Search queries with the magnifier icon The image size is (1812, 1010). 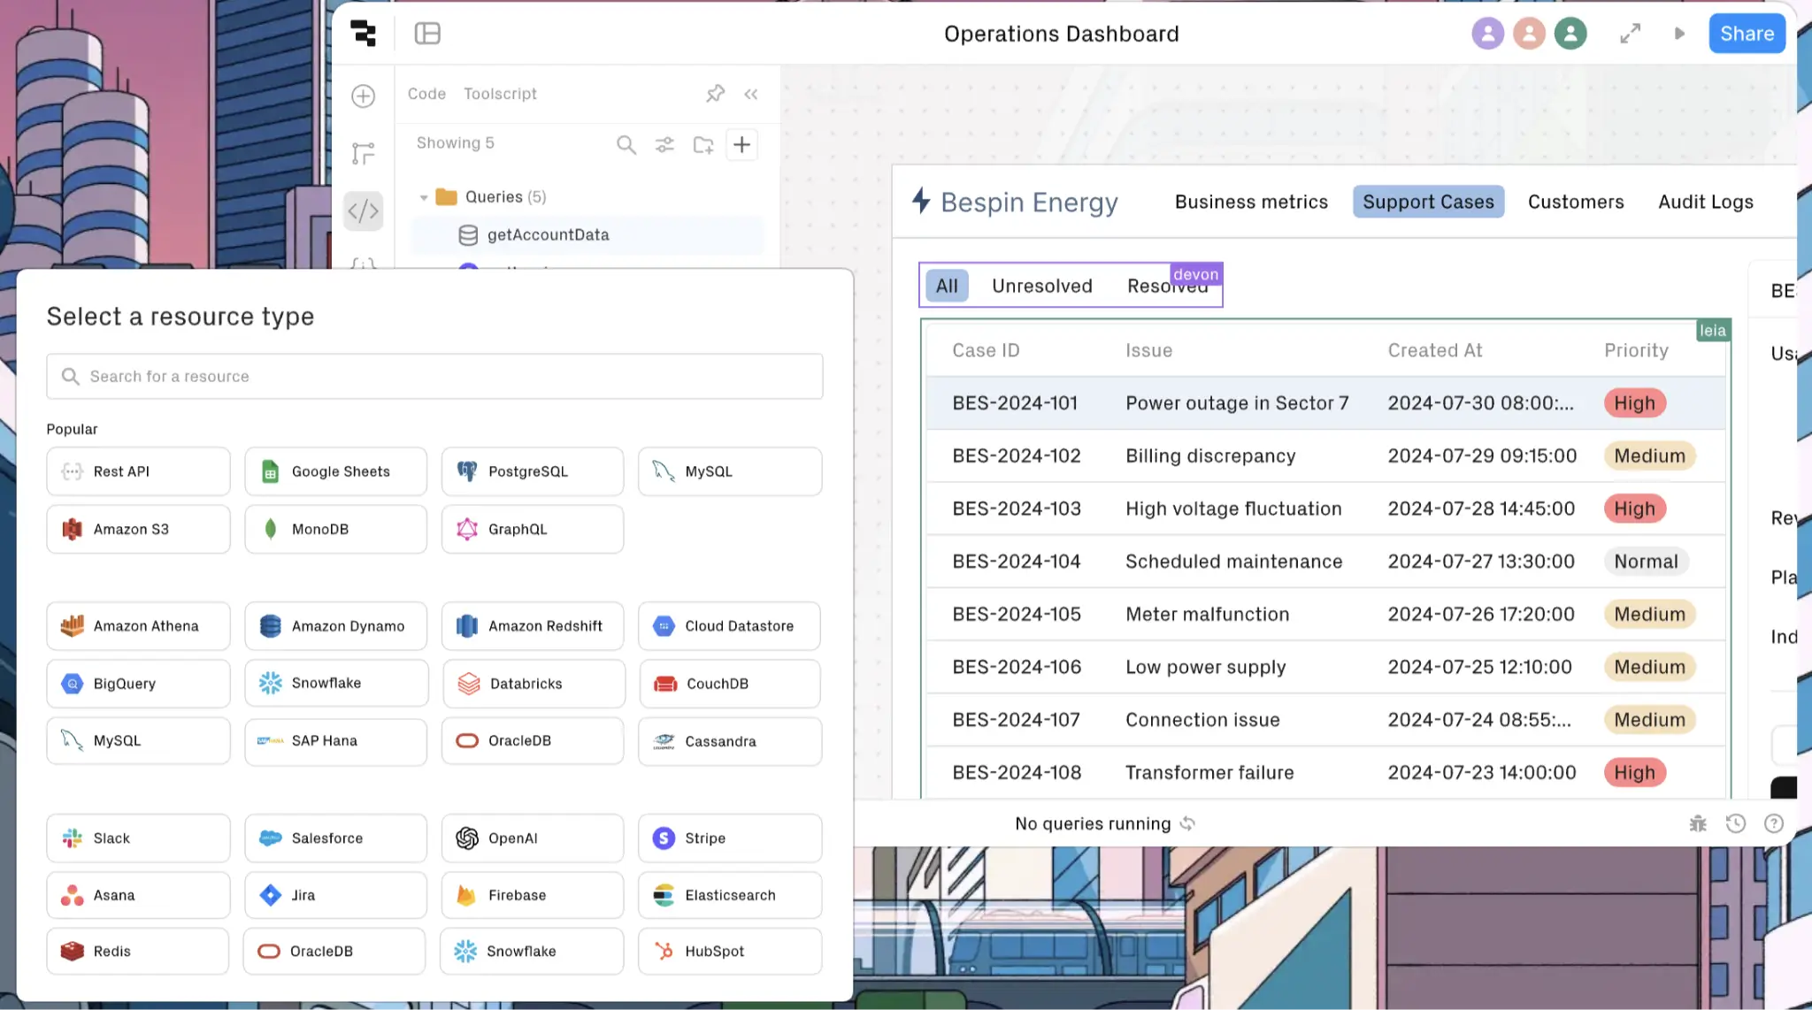click(626, 144)
